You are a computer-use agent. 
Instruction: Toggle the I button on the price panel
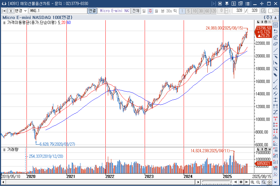pyautogui.click(x=262, y=22)
